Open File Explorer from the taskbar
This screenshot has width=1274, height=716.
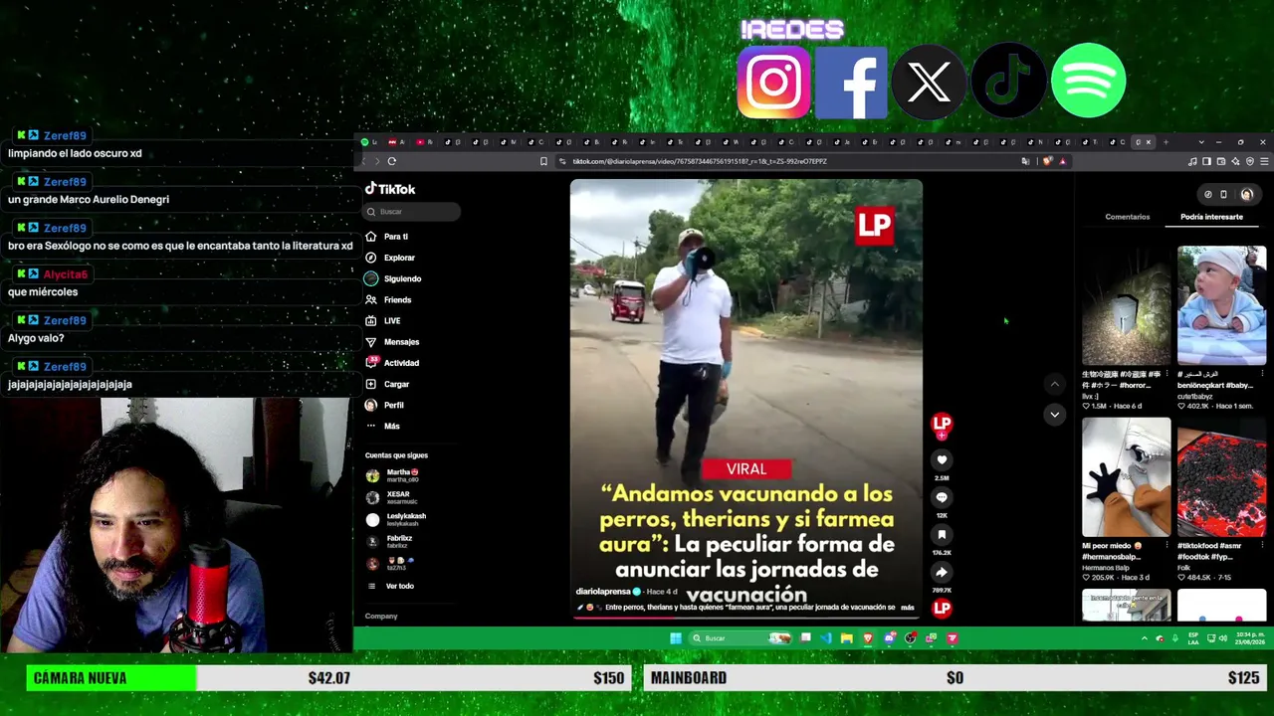[847, 638]
